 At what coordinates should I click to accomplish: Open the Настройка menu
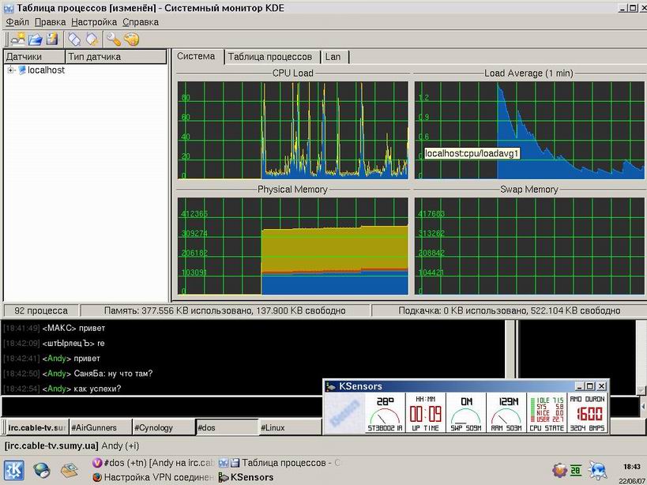click(x=94, y=22)
